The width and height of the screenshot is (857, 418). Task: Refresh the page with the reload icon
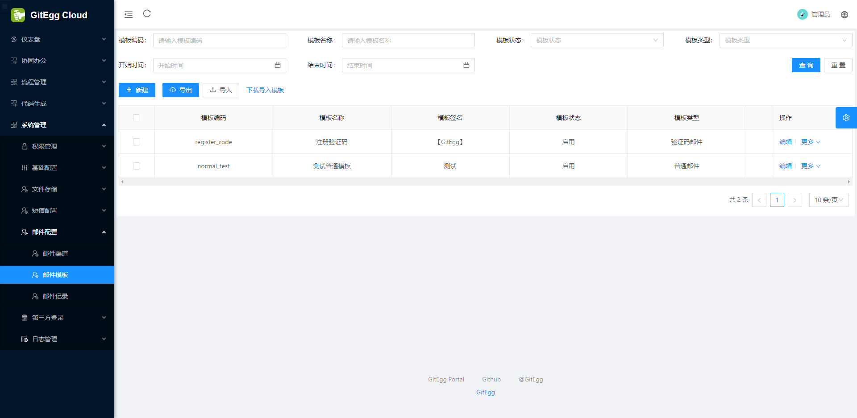(x=147, y=14)
